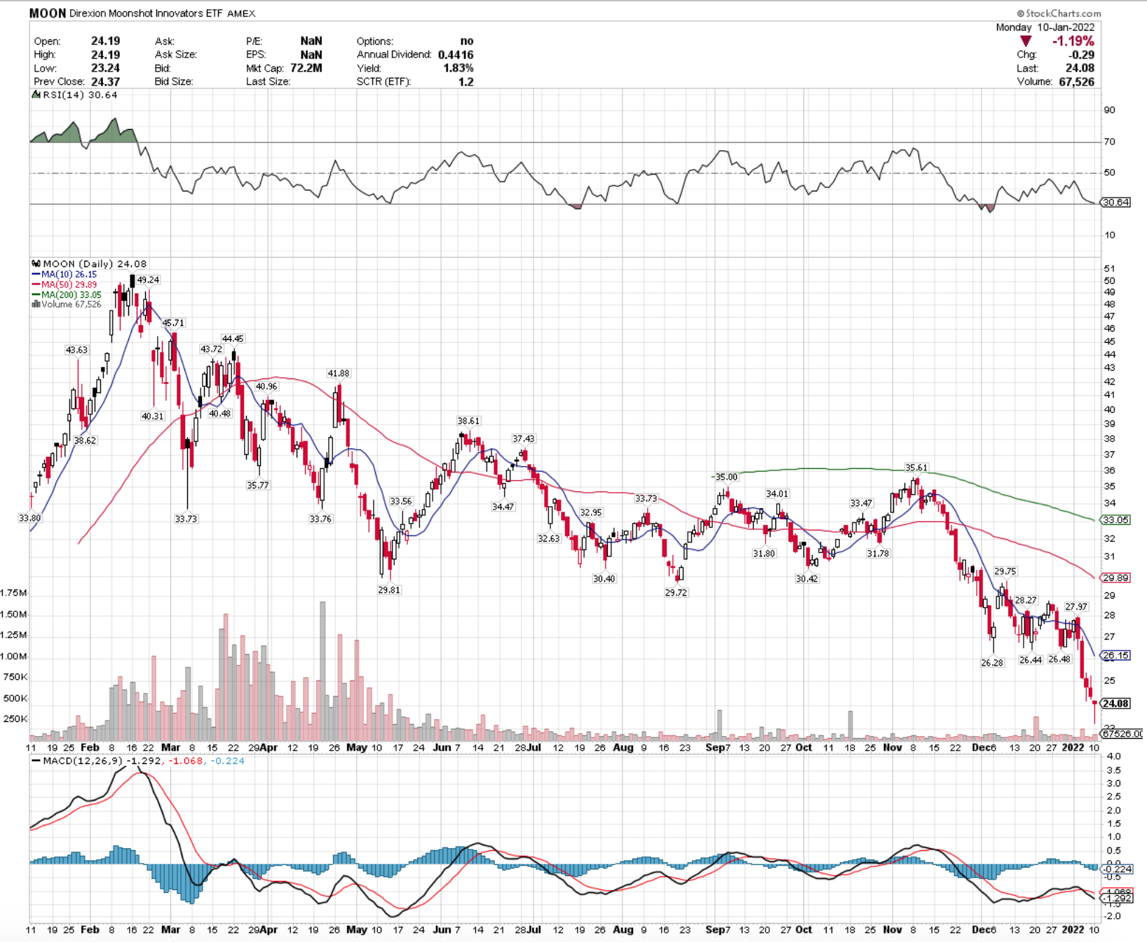Viewport: 1147px width, 942px height.
Task: Click the SCTR (ETF) value 1.2
Action: (x=466, y=81)
